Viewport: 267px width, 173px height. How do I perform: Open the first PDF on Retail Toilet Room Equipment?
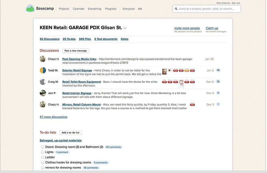click(164, 82)
